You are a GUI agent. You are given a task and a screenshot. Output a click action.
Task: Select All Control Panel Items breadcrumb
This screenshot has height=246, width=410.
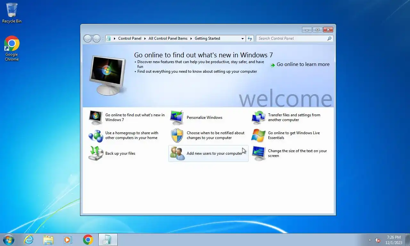click(168, 38)
